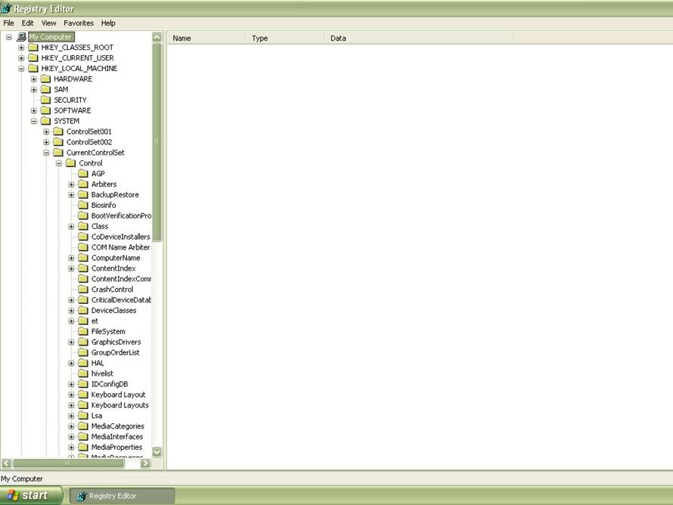Expand the GraphicsDrivers key

point(71,342)
